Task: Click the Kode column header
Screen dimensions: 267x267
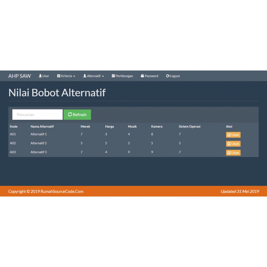Action: coord(14,127)
